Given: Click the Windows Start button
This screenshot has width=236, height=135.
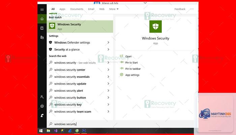Looking at the screenshot, I should [x=41, y=131].
